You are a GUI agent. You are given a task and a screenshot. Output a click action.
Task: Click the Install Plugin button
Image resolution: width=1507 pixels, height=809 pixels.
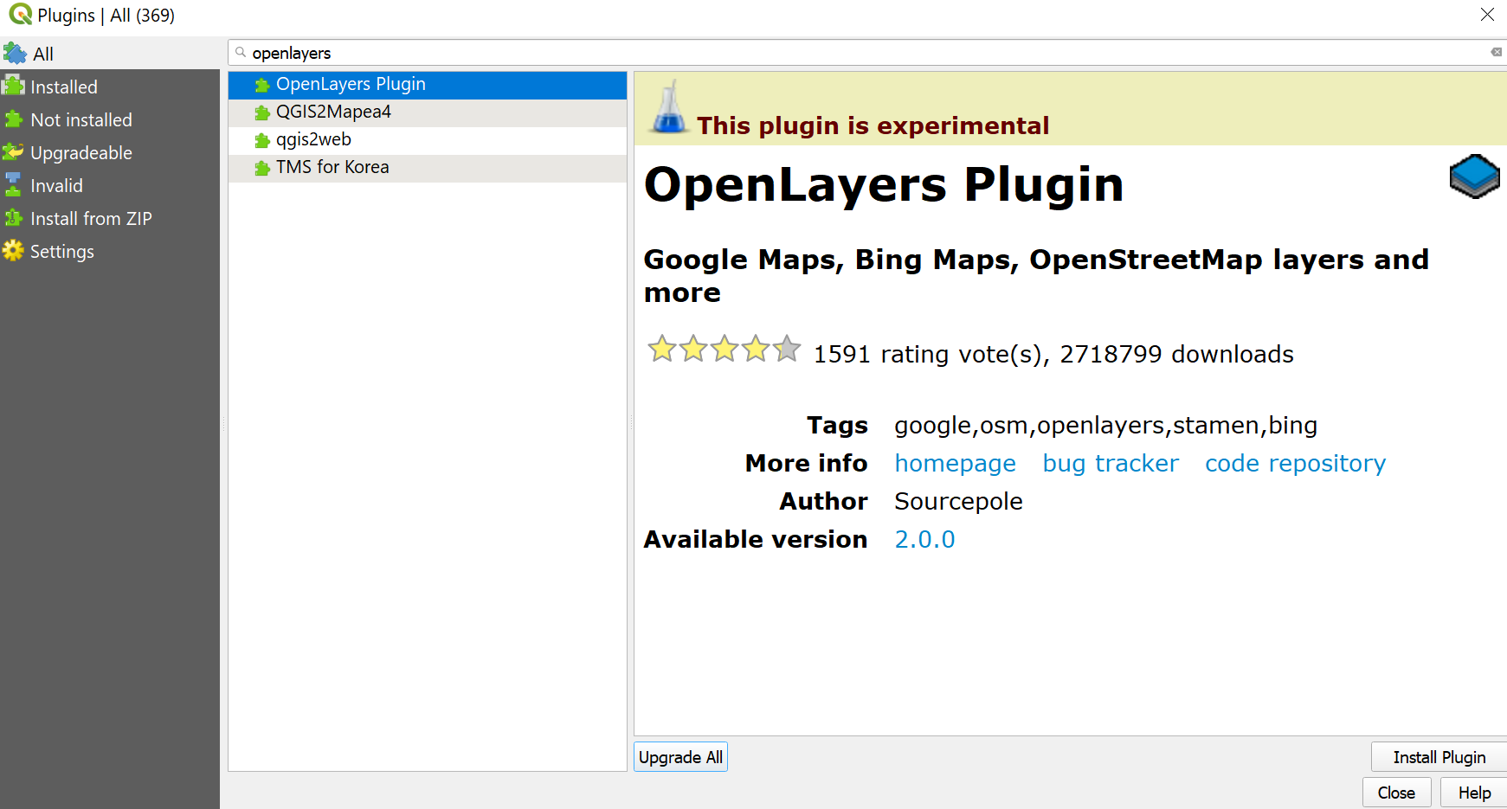(1439, 757)
